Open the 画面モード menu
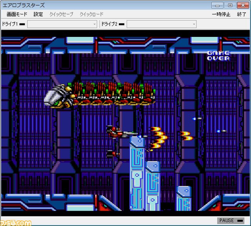Screen dimensions: 251x226 [x=17, y=15]
